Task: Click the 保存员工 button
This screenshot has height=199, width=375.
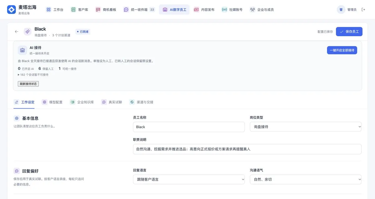Action: [x=349, y=32]
